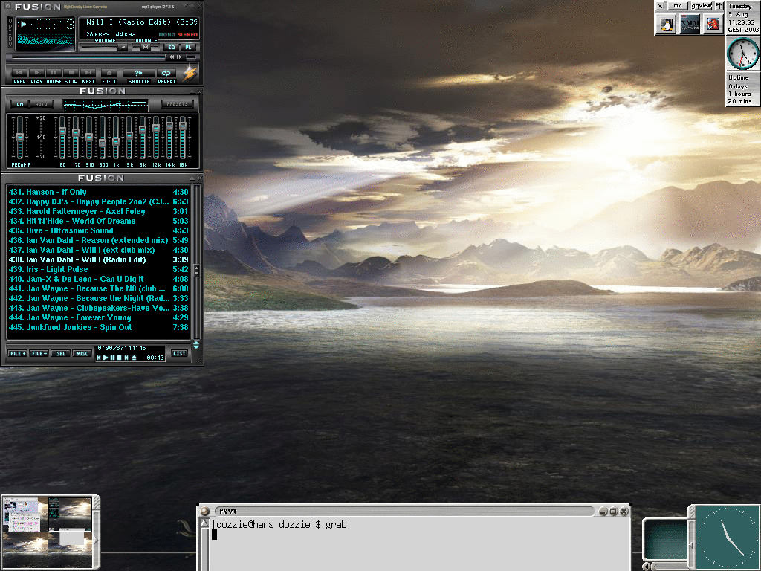Open playlist MISC menu

(x=82, y=353)
